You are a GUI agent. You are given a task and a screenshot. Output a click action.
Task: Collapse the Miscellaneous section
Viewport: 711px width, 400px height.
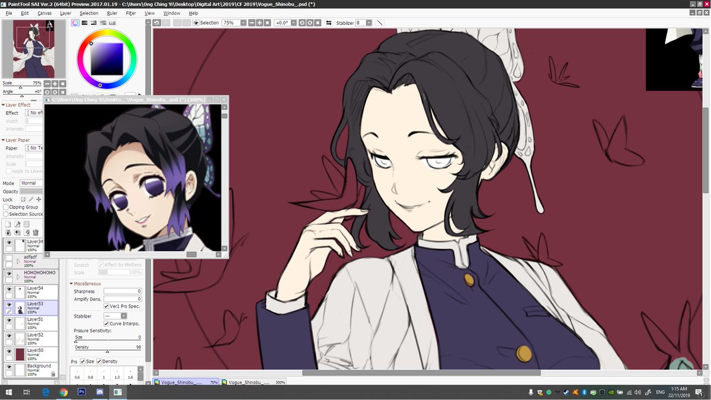pyautogui.click(x=72, y=284)
